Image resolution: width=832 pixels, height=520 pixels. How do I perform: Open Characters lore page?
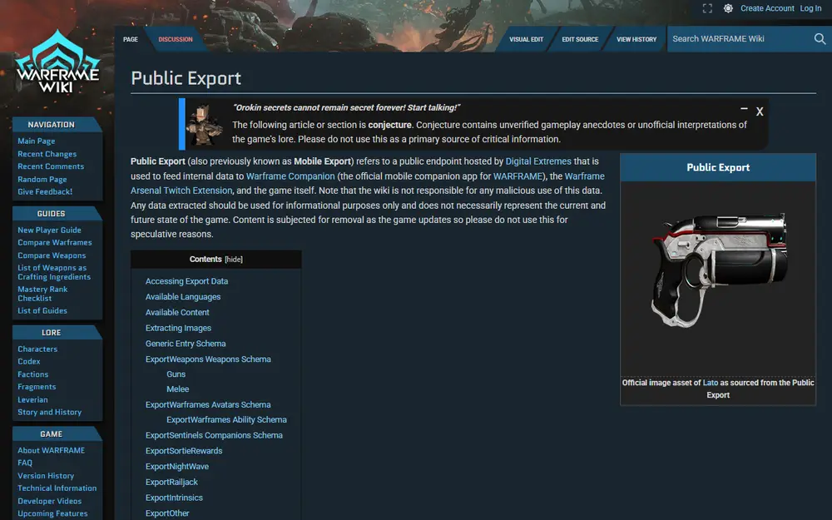(37, 349)
